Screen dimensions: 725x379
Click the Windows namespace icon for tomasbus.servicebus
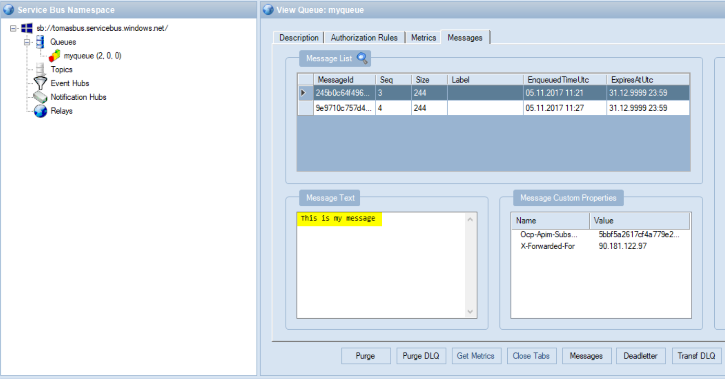tap(27, 28)
